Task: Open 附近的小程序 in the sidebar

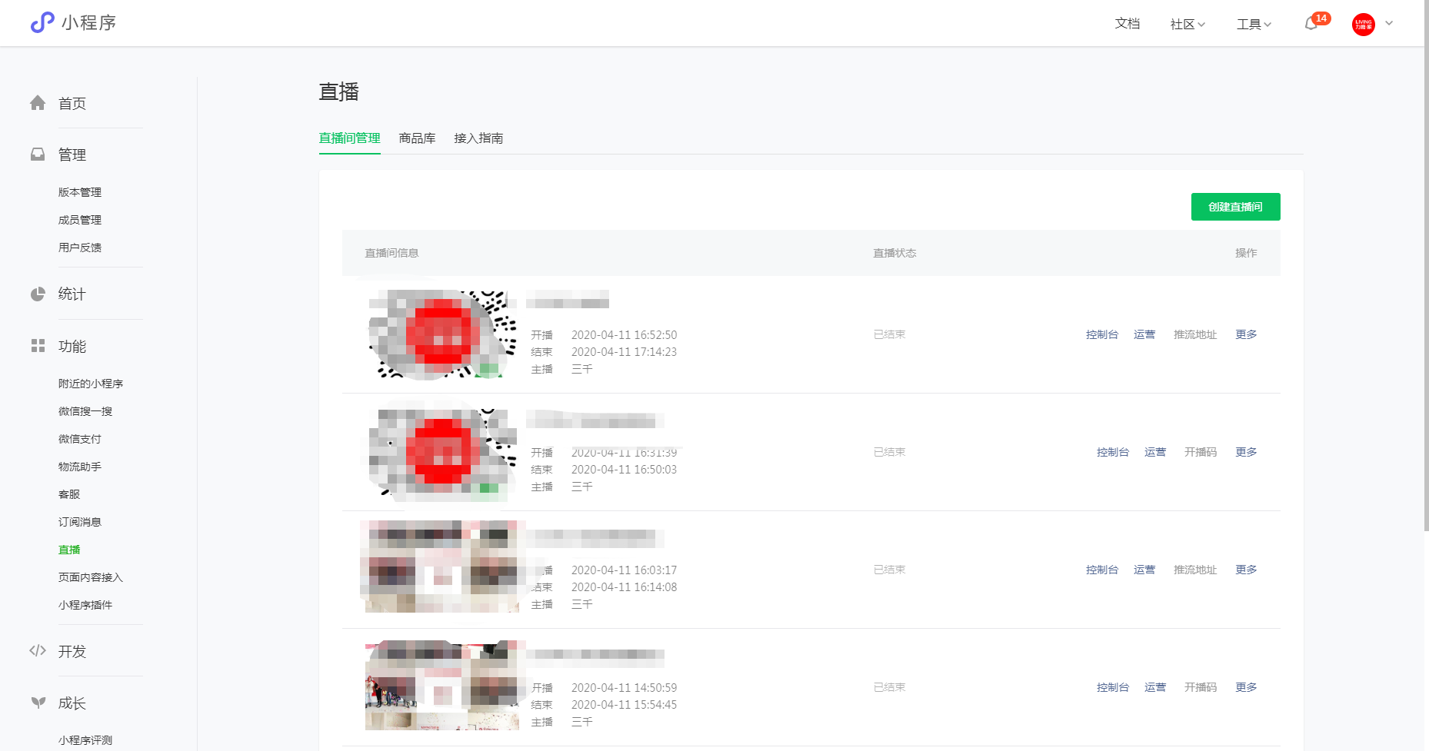Action: tap(91, 384)
